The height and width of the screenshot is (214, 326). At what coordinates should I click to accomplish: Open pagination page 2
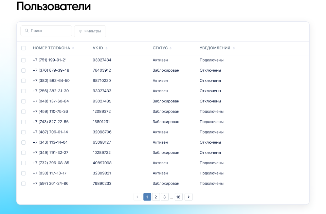point(156,197)
